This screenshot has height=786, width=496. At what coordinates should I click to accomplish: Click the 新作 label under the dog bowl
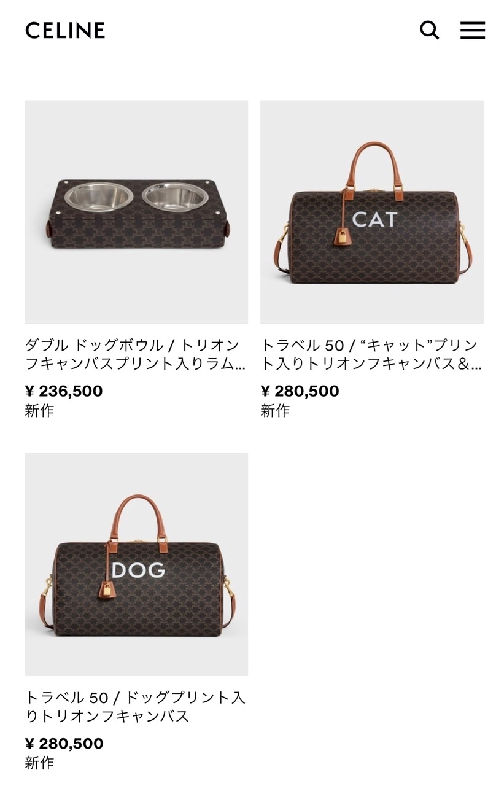coord(39,411)
